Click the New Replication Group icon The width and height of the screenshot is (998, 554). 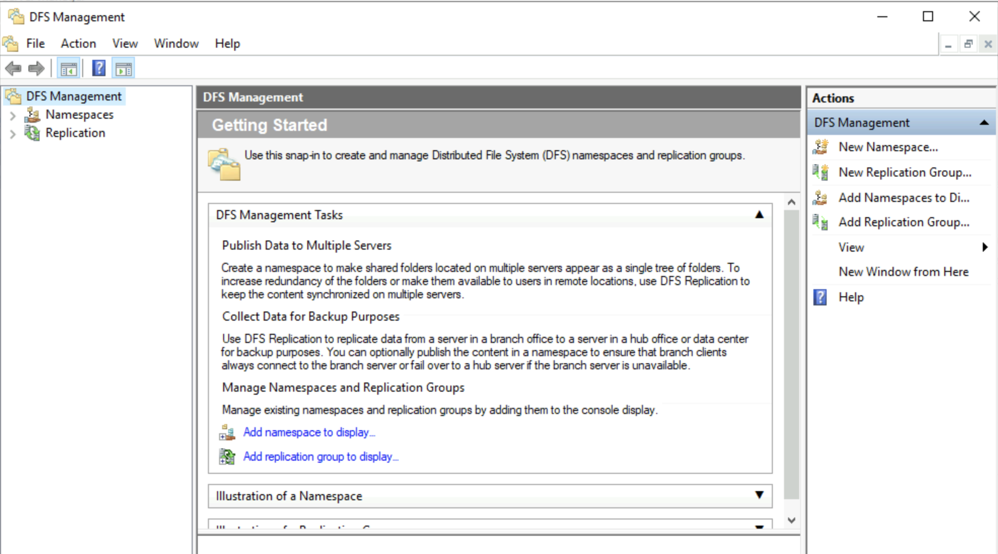(817, 172)
